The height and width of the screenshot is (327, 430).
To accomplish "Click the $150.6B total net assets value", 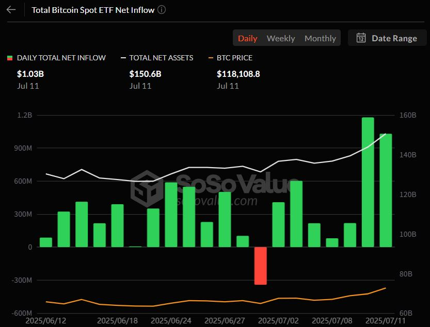I will coord(145,74).
